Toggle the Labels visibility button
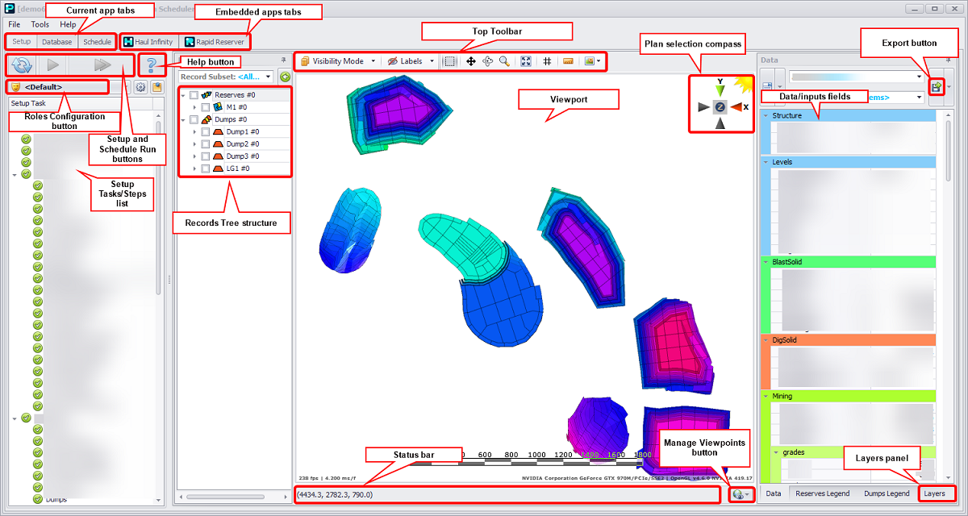This screenshot has height=516, width=968. pos(405,61)
